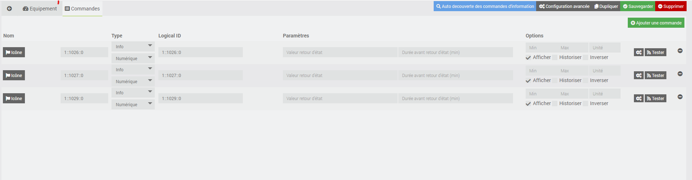Choose an icon for command 1::1029::0
The image size is (692, 180).
coord(14,99)
